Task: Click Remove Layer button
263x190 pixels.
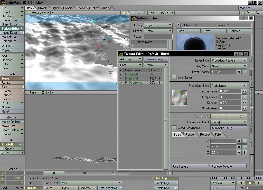Action: click(156, 59)
